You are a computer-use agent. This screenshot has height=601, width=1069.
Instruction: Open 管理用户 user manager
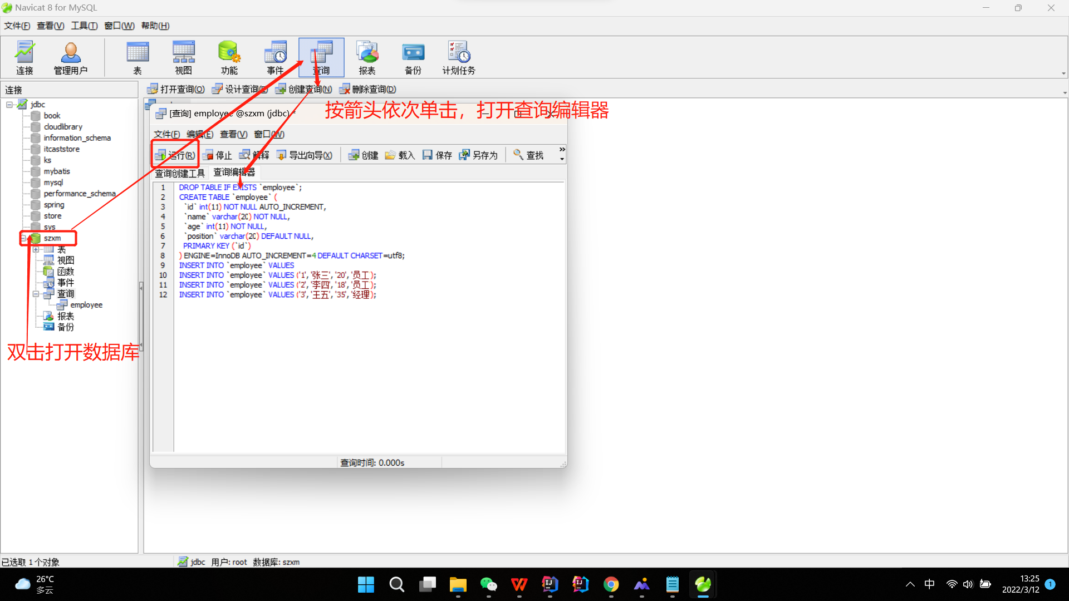71,57
